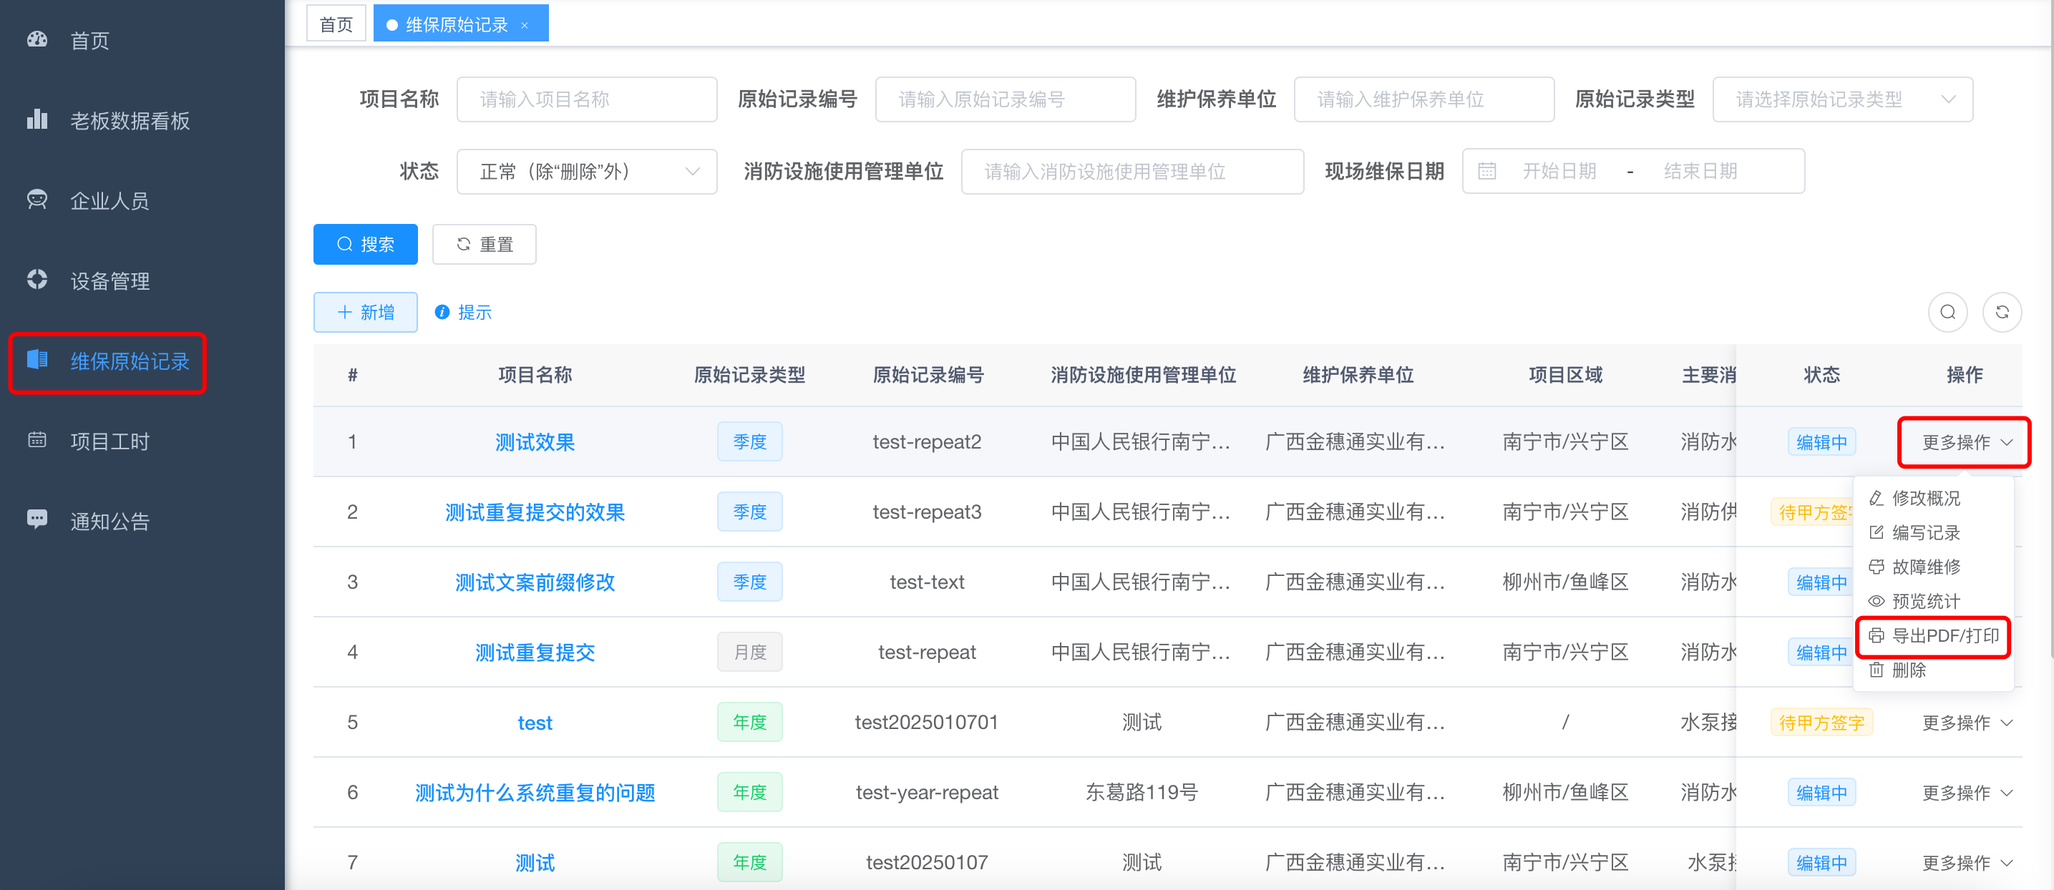Click the 月度 tag in row 4
Viewport: 2054px width, 890px height.
(749, 652)
